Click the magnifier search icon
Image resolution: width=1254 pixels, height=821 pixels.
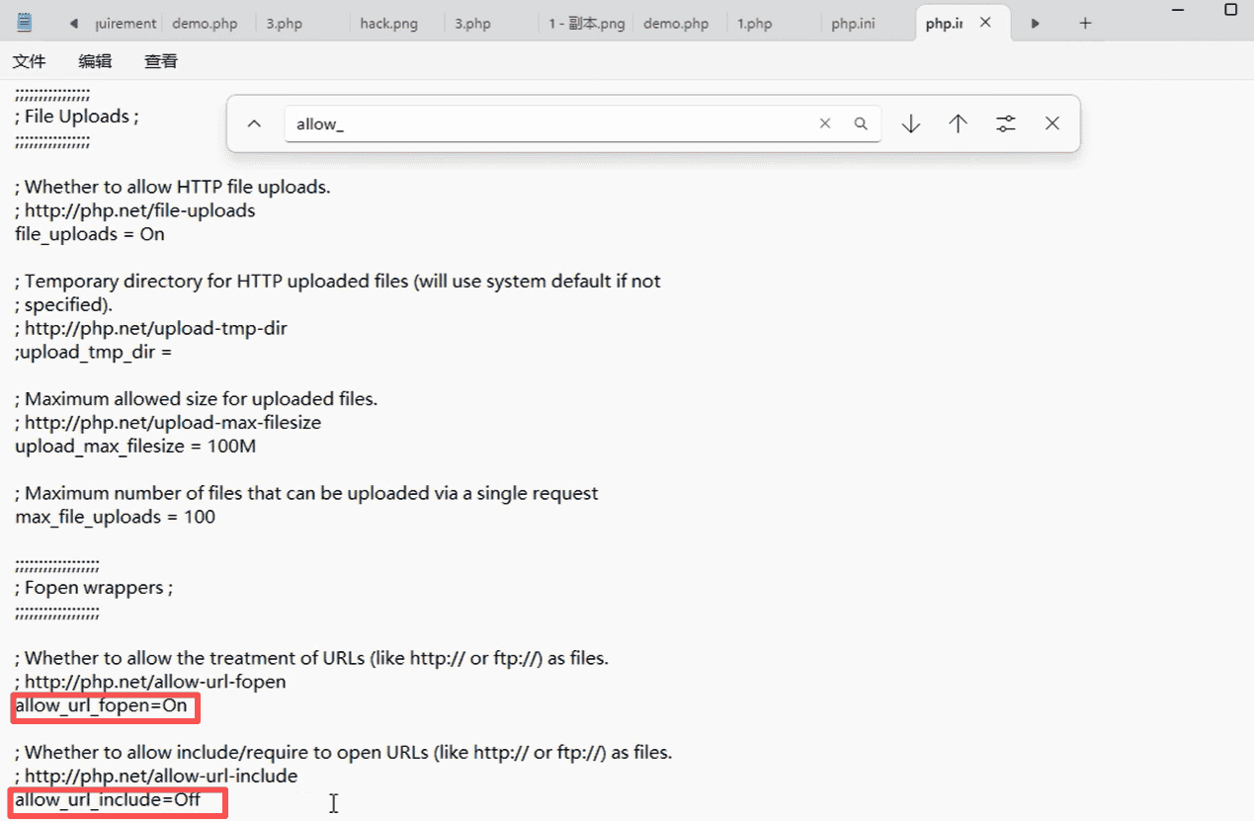click(x=861, y=123)
